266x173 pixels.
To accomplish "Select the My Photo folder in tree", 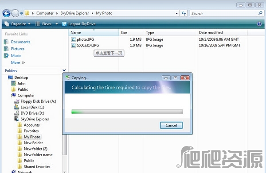I will point(32,137).
